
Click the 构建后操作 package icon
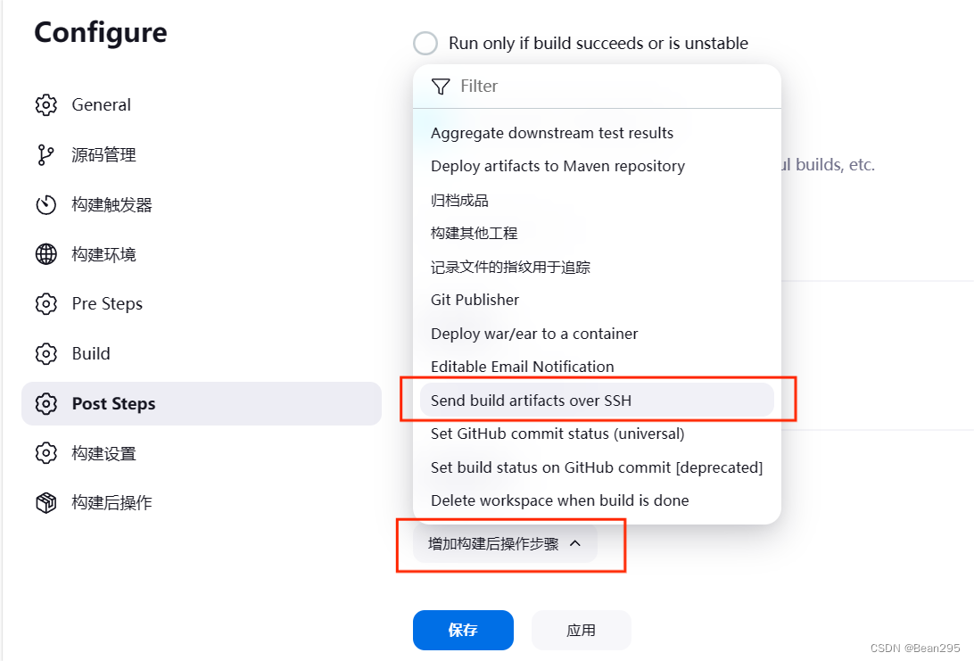click(45, 502)
